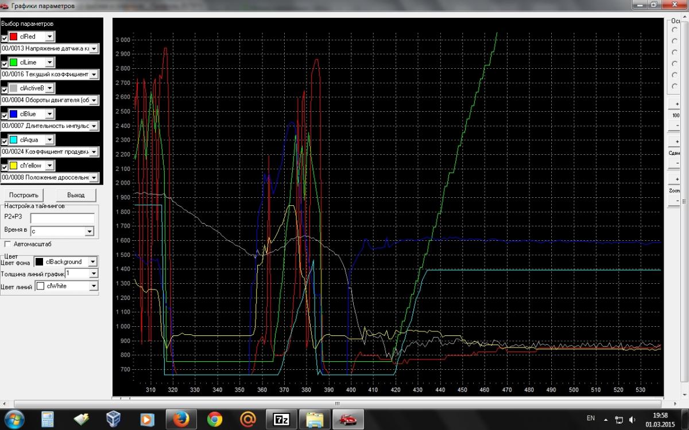This screenshot has width=689, height=430.
Task: Uncheck the clRed graph line checkbox
Action: (x=5, y=37)
